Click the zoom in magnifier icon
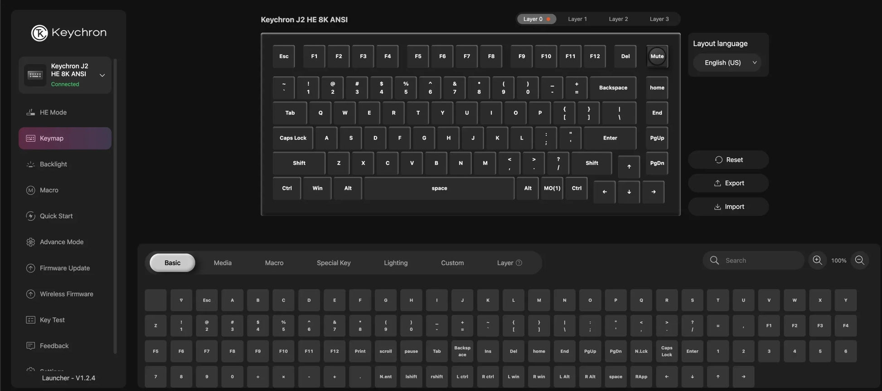882x391 pixels. [x=817, y=260]
